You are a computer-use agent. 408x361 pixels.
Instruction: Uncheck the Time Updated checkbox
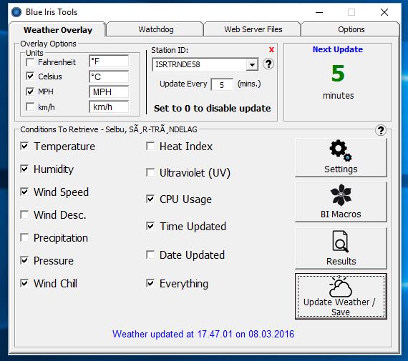point(150,226)
